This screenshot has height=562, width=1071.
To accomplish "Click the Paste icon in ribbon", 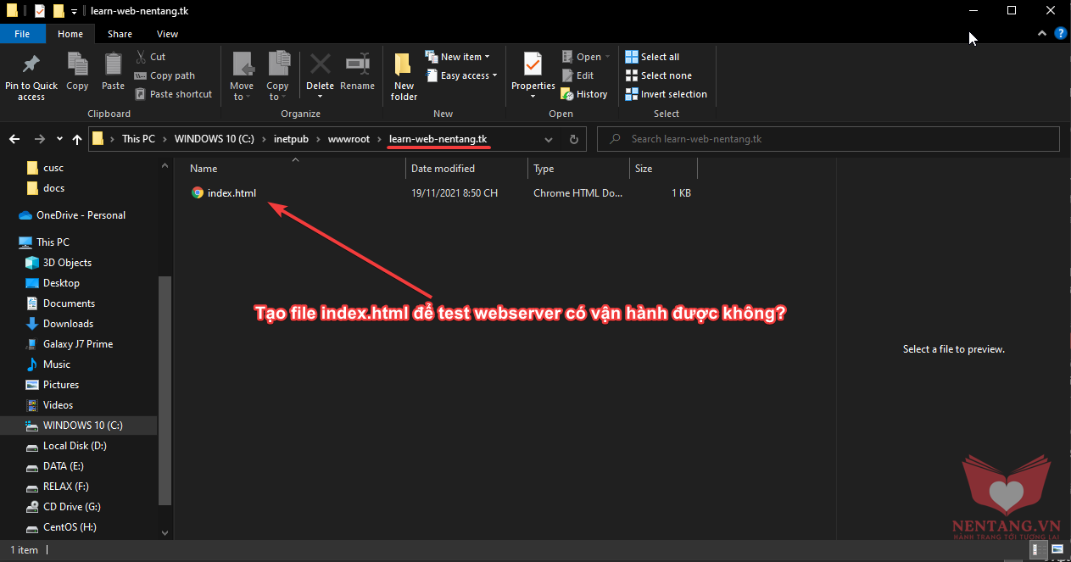I will (113, 66).
